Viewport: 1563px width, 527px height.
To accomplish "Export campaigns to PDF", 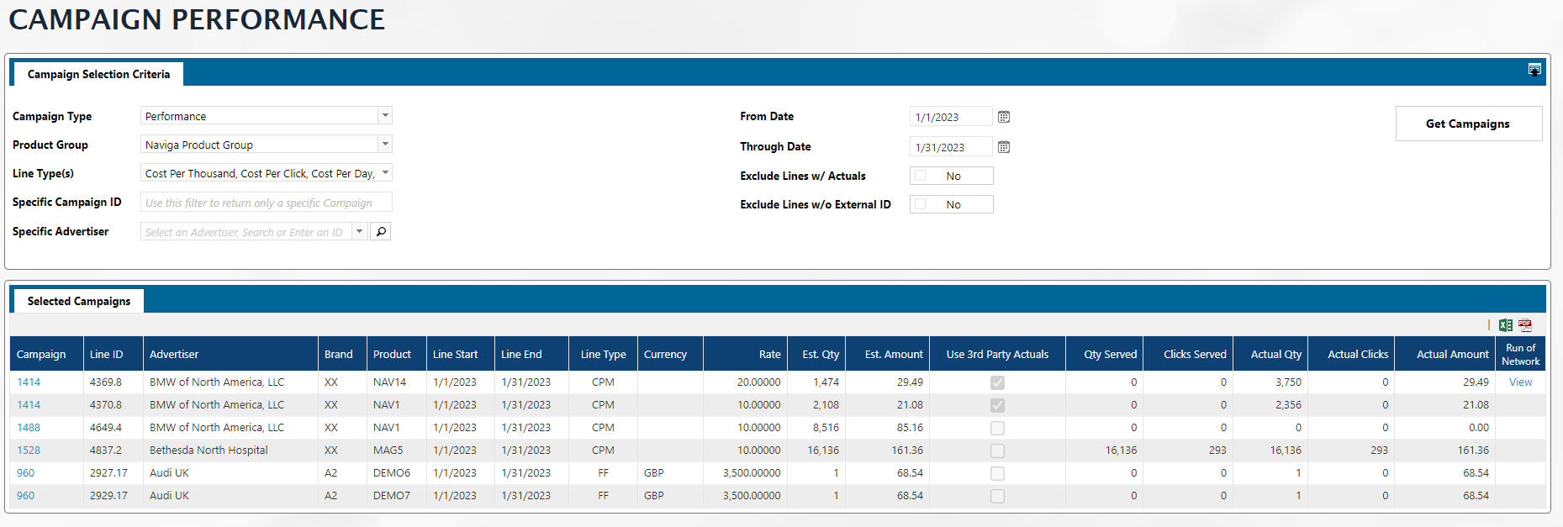I will coord(1525,325).
